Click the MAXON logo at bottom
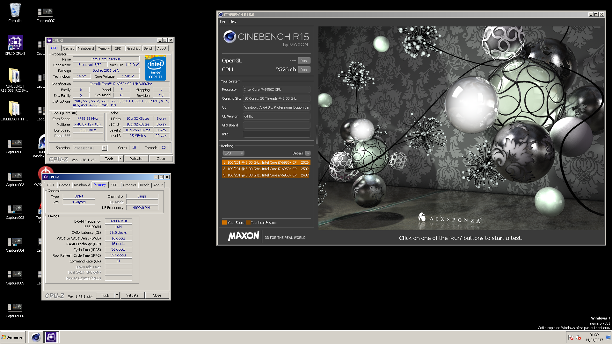This screenshot has height=344, width=612. tap(244, 236)
